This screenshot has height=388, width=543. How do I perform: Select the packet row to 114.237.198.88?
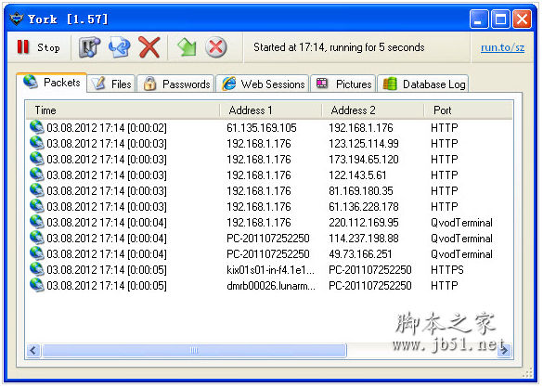click(x=269, y=238)
